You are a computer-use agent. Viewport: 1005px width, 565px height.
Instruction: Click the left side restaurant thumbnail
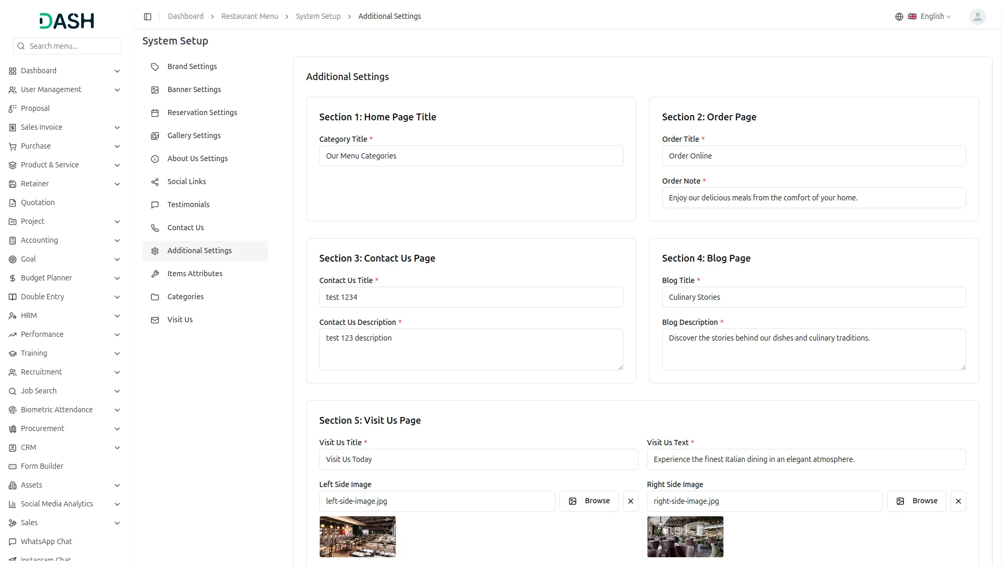click(x=358, y=537)
